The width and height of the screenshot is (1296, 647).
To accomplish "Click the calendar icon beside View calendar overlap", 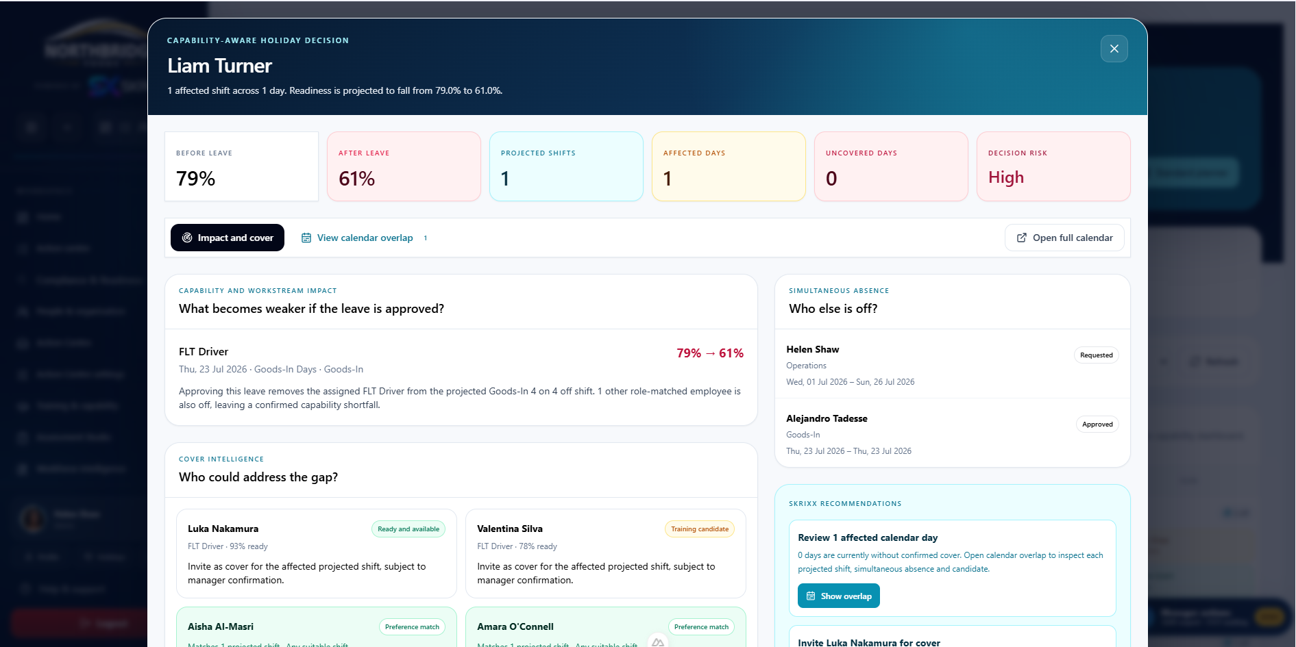I will (x=306, y=238).
